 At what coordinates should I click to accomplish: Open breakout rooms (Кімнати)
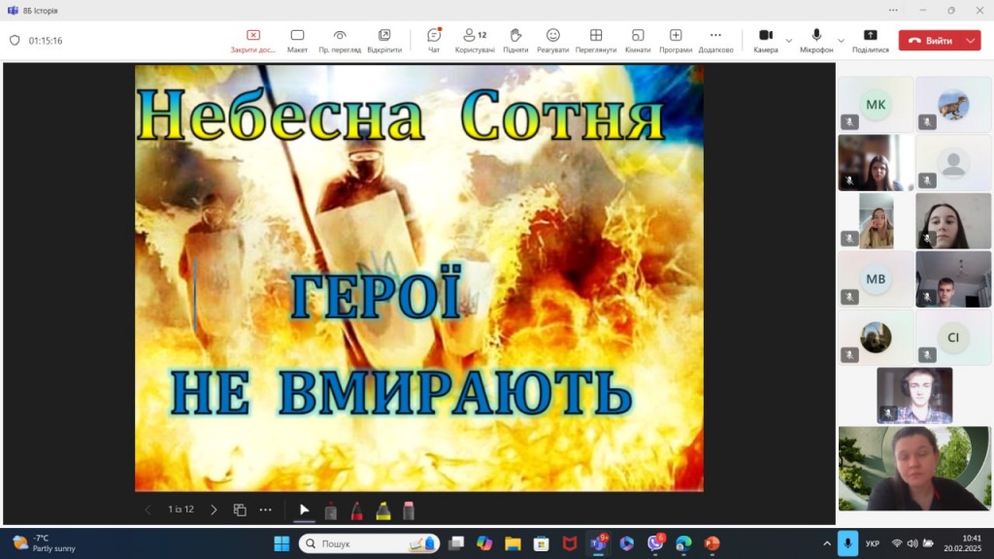[637, 40]
